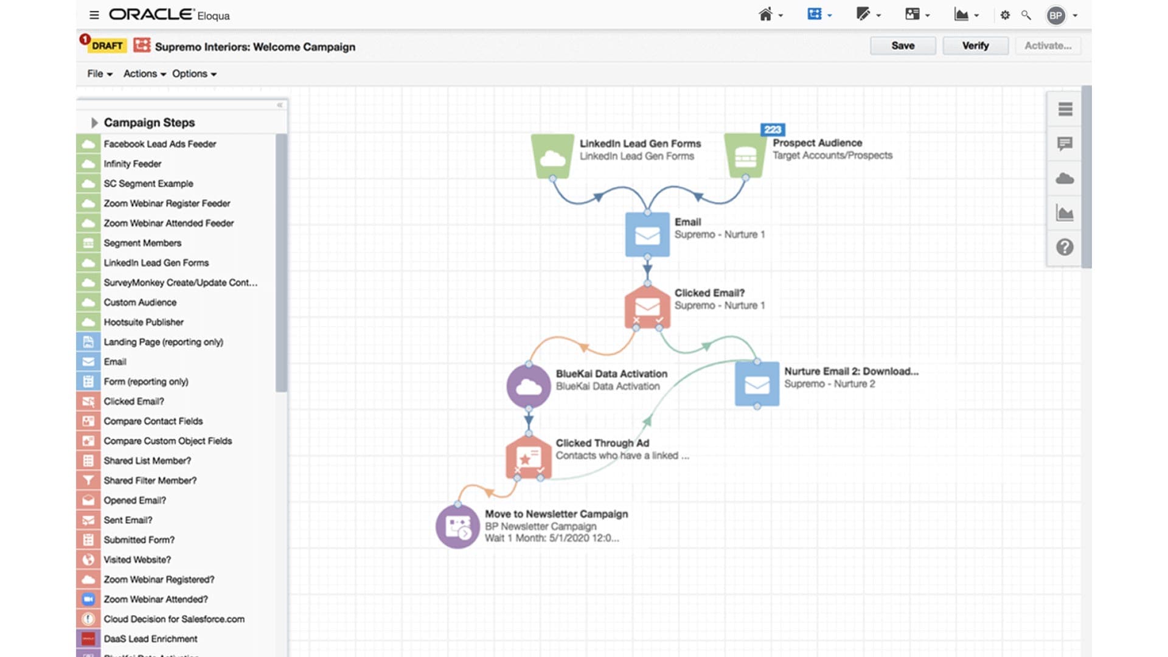Open the assets editing (pencil) icon
This screenshot has width=1168, height=657.
(x=864, y=14)
